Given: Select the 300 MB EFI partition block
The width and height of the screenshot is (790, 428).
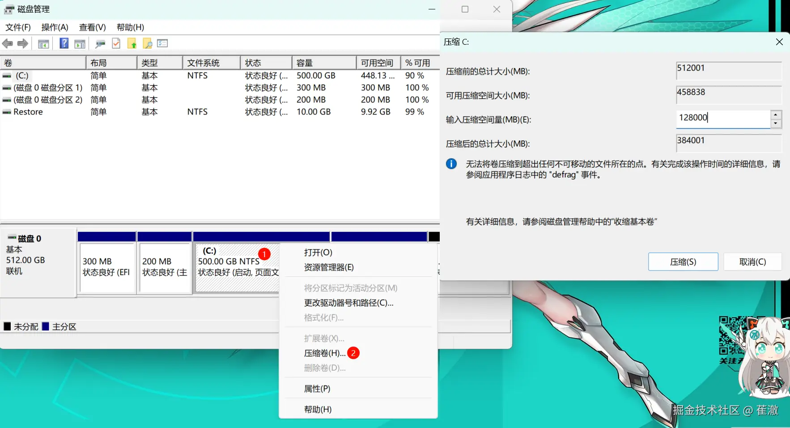Looking at the screenshot, I should click(x=107, y=268).
